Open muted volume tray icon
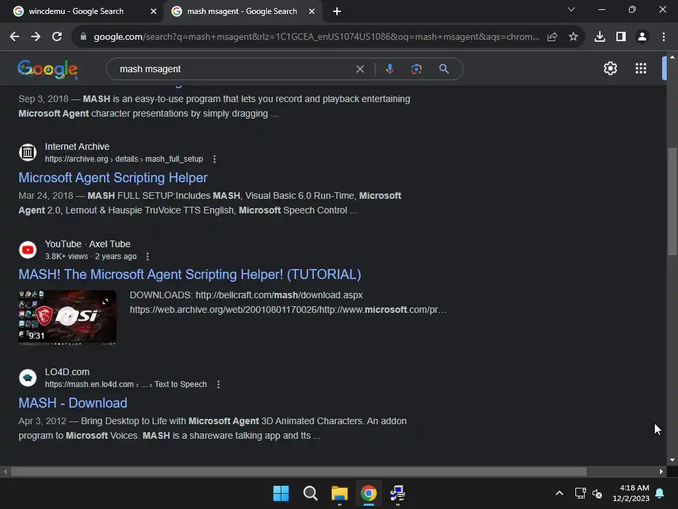 (x=598, y=493)
